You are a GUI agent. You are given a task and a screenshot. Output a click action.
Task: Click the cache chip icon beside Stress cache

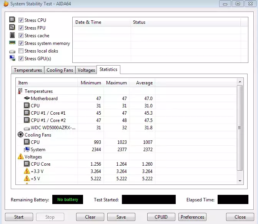[x=12, y=35]
